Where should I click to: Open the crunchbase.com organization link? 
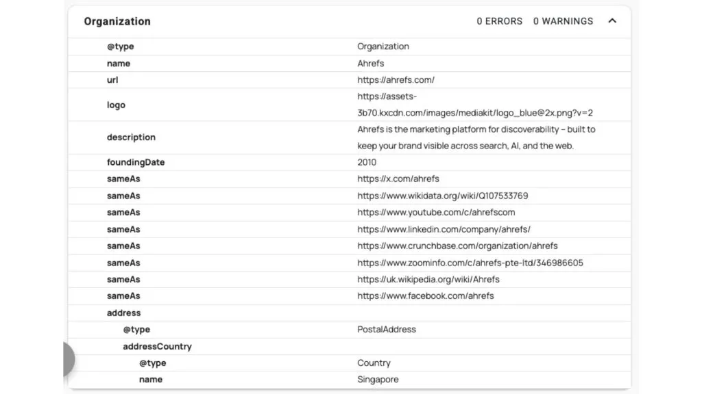457,246
